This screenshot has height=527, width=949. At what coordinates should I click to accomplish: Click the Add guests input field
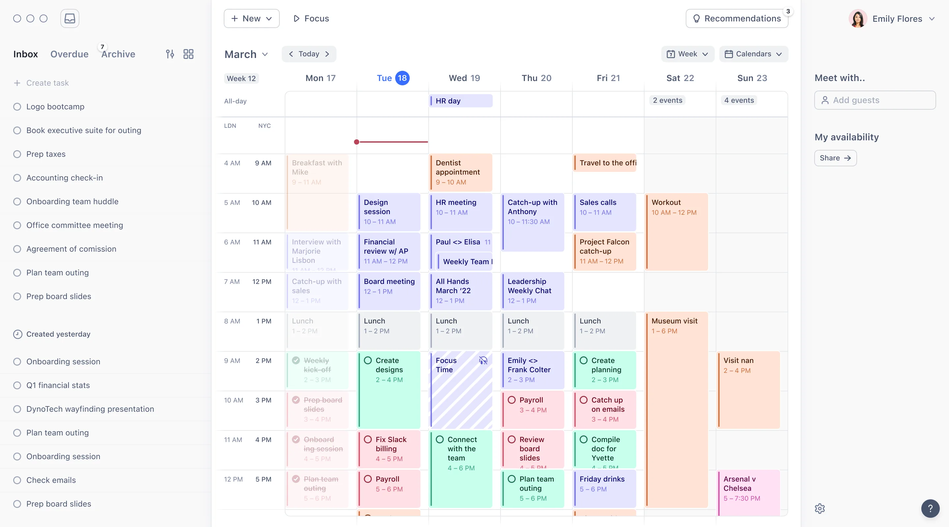tap(875, 100)
